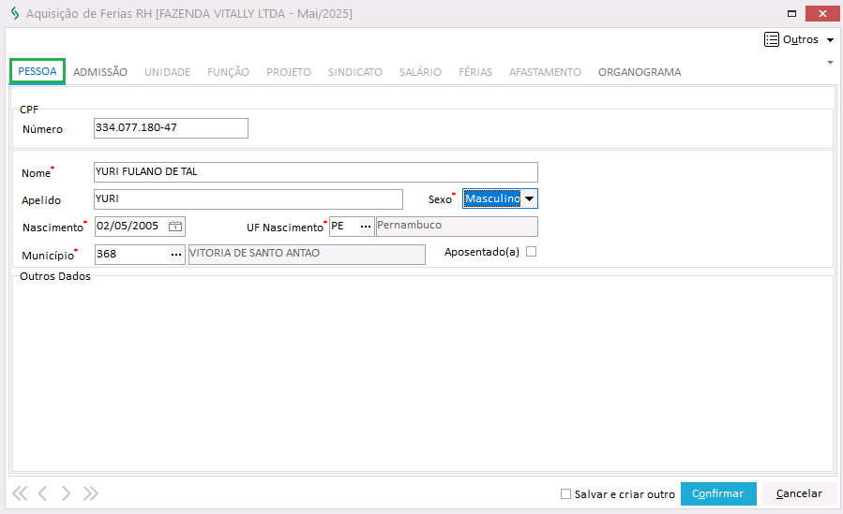Maximize the Aquisição de Ferias window

click(792, 14)
